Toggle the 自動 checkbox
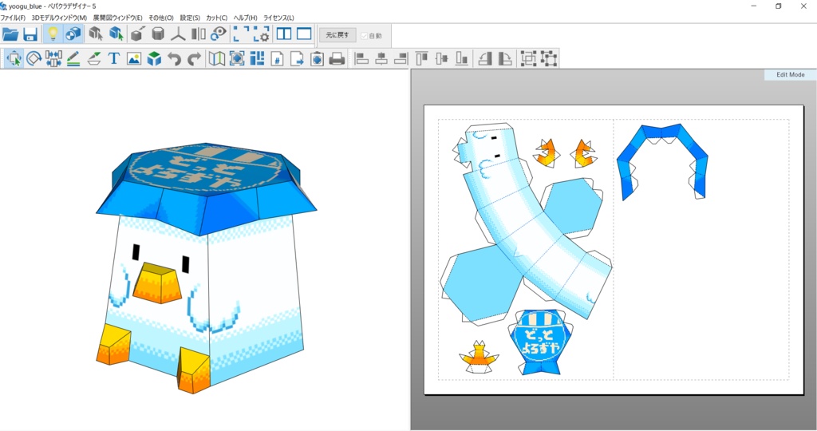817x431 pixels. (x=365, y=35)
